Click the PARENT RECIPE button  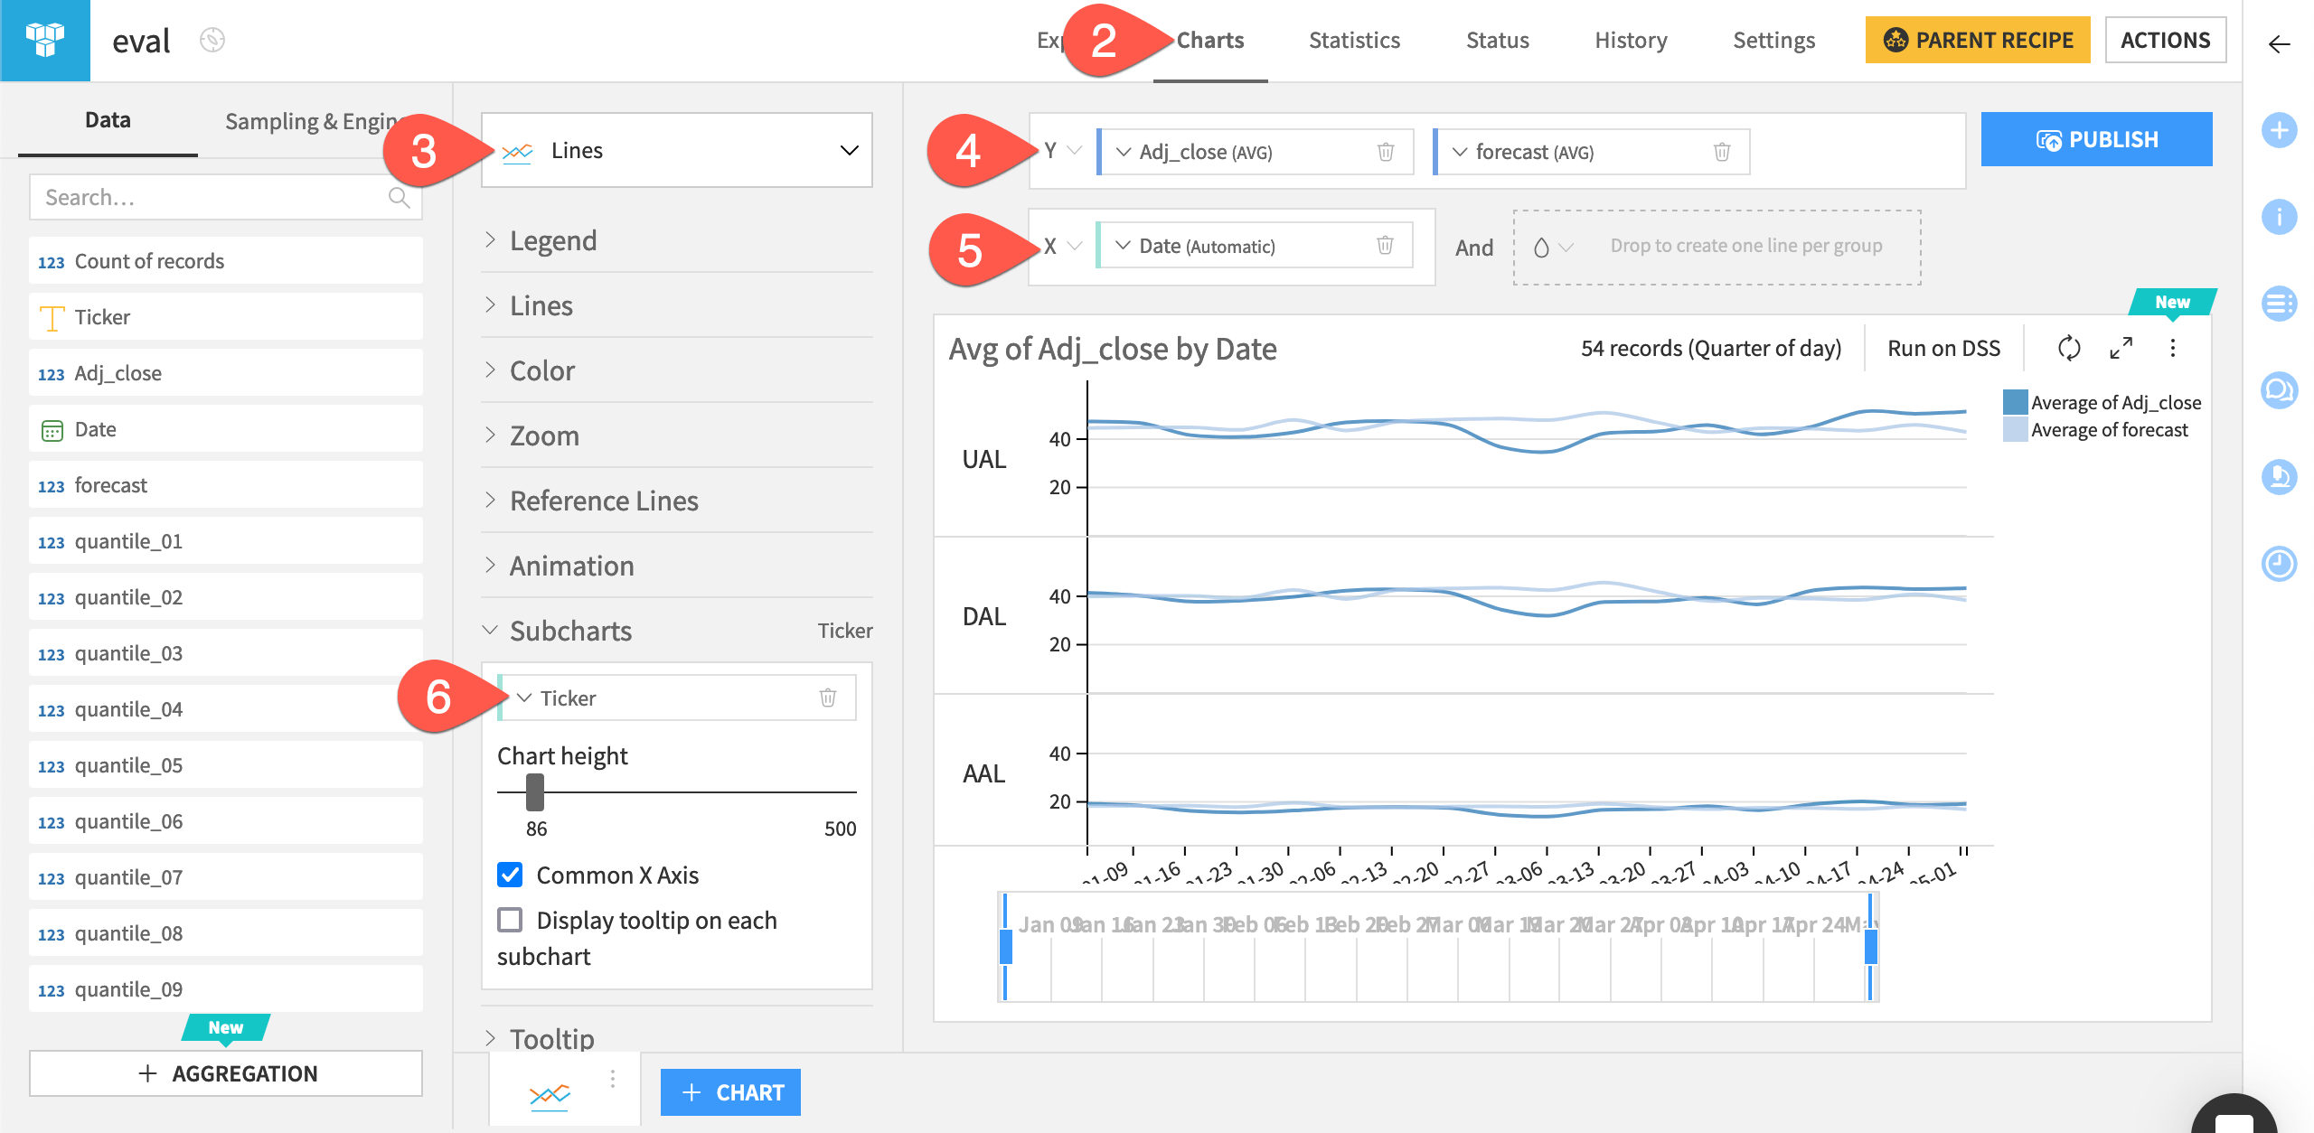point(1978,40)
